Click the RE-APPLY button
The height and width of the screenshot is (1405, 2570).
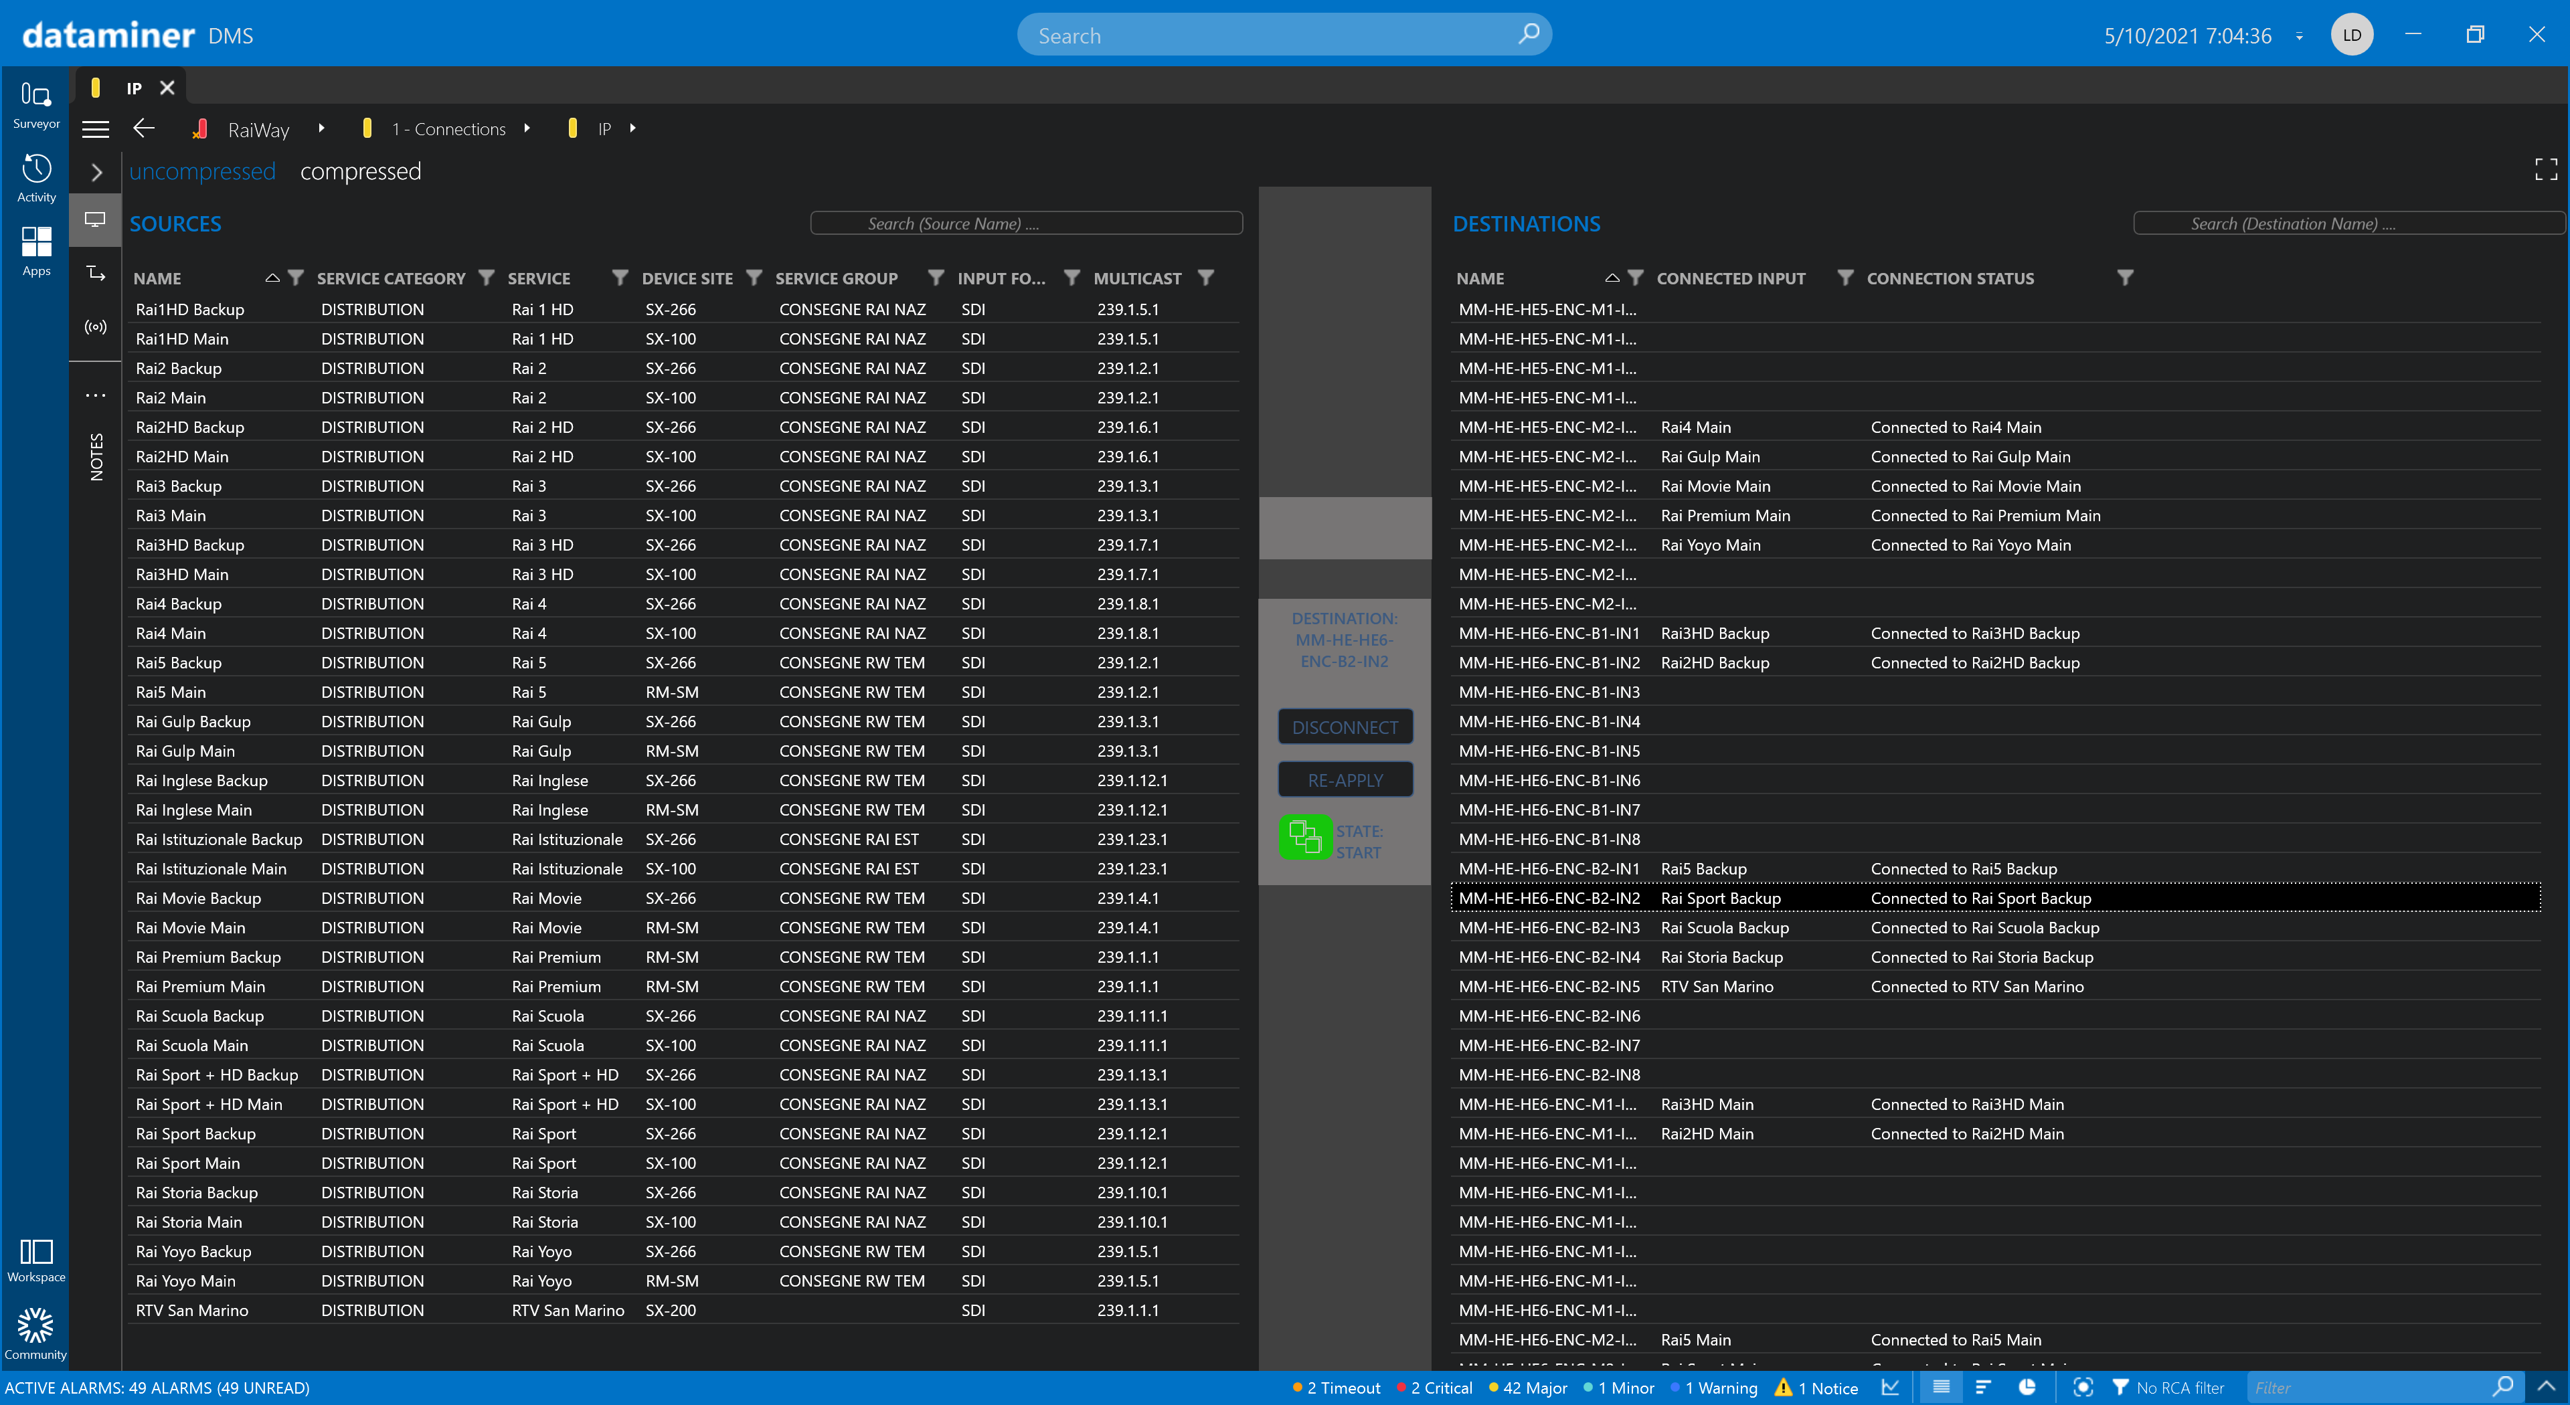click(1345, 780)
